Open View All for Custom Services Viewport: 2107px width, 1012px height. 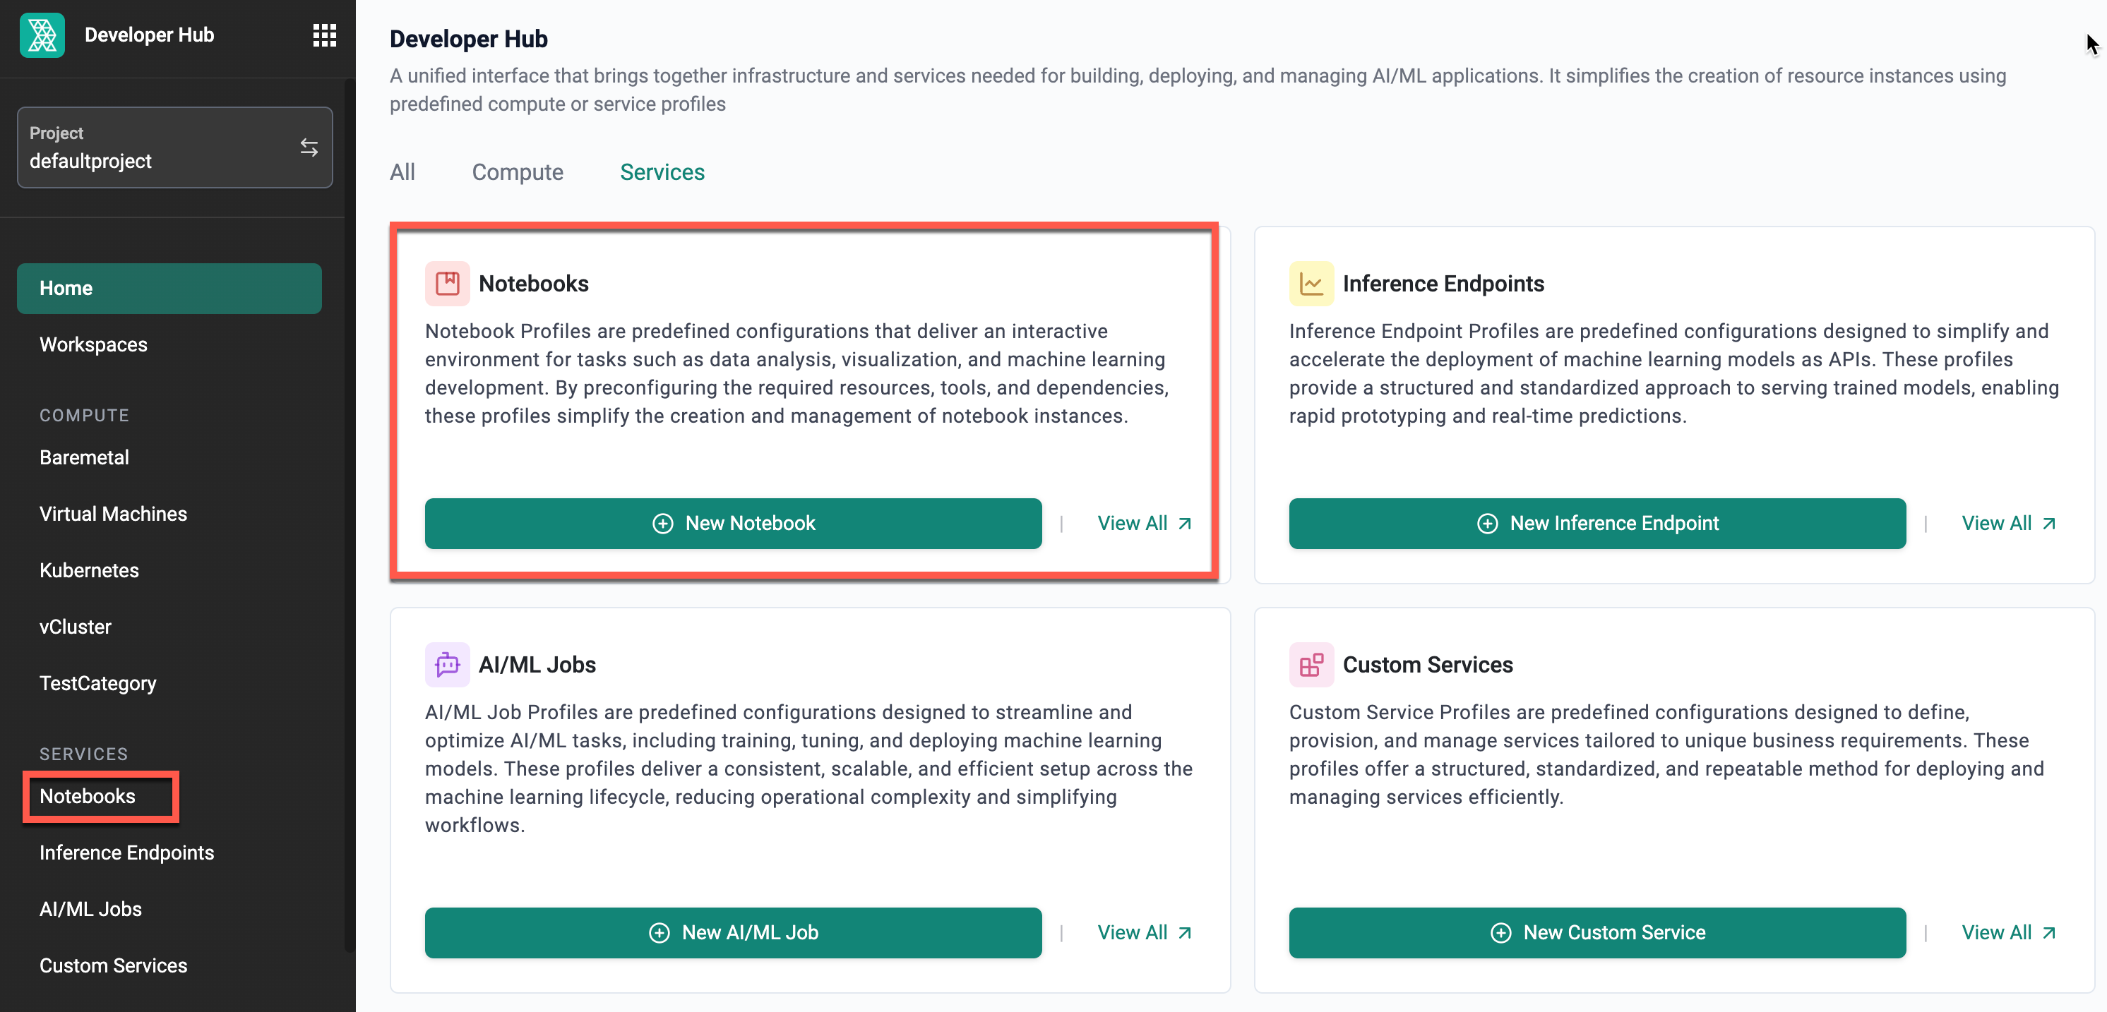(x=2009, y=933)
